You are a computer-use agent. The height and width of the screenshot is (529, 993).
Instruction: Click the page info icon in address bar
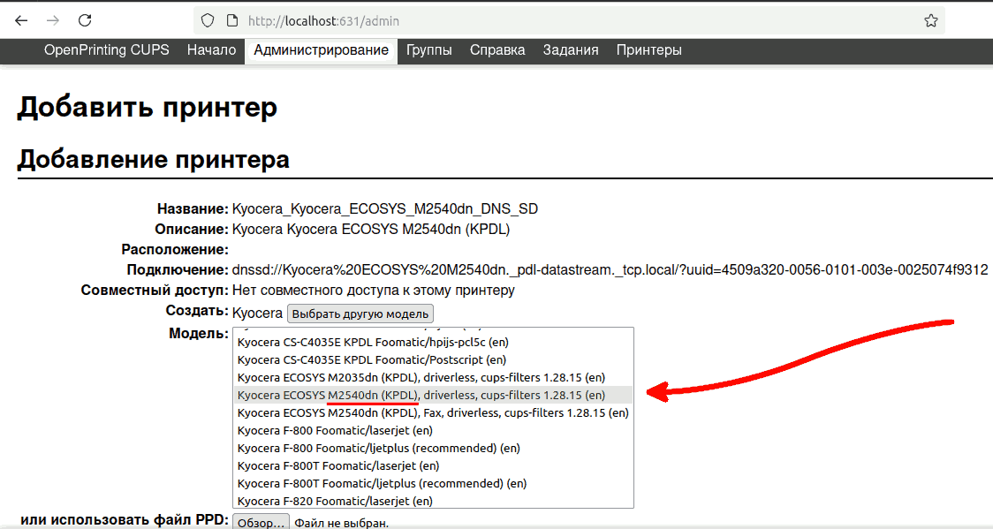click(x=232, y=21)
